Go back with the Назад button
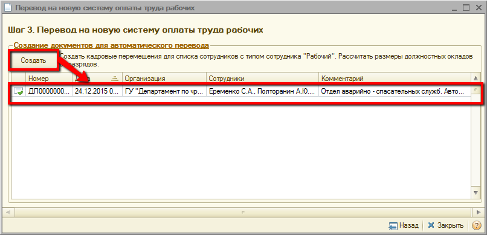This screenshot has height=235, width=487. click(404, 226)
